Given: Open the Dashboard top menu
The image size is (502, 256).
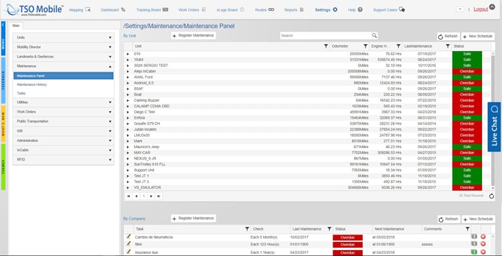Looking at the screenshot, I should (x=113, y=10).
